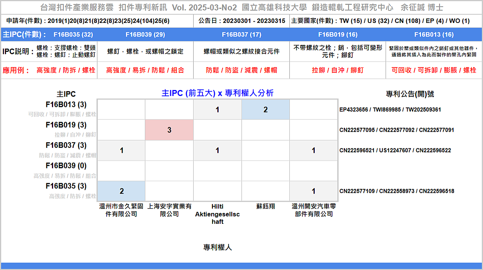Click chart title 主IPC (前五大) x 專利權人分析

(x=217, y=93)
